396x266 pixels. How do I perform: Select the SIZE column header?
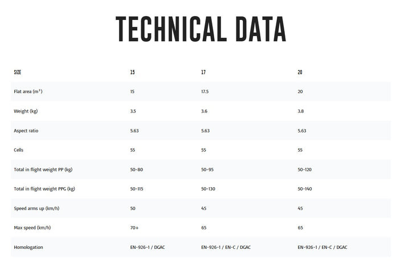18,72
